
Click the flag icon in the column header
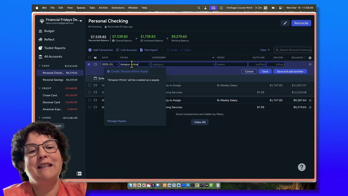95,58
